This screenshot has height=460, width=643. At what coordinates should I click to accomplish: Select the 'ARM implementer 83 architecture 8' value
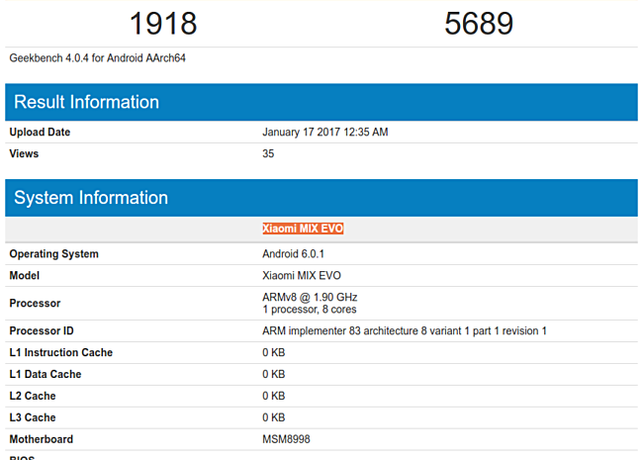405,330
